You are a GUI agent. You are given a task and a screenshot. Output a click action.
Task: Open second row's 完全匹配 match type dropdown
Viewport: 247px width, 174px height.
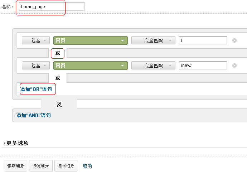(x=153, y=66)
